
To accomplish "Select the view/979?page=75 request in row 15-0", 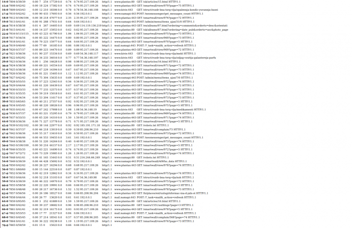I will [x=165, y=6].
